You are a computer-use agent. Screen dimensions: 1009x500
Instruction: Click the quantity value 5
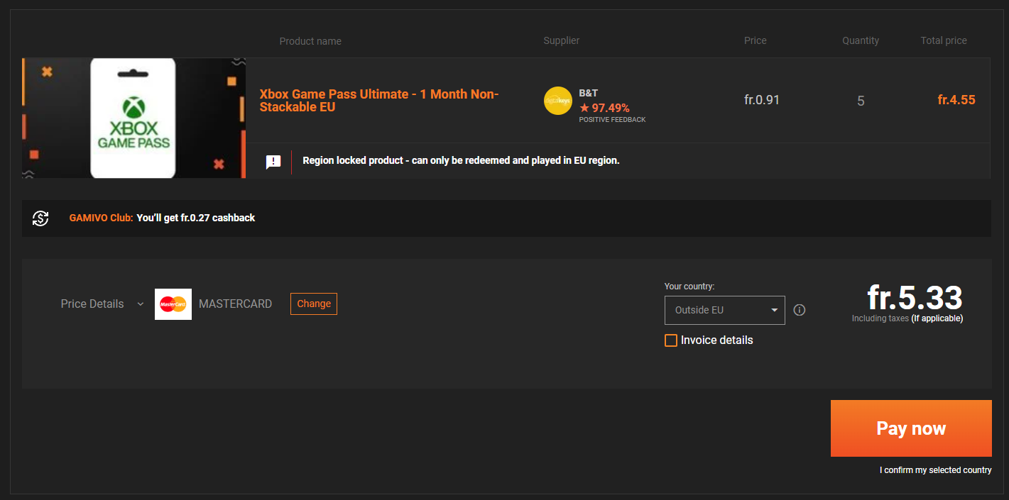861,101
